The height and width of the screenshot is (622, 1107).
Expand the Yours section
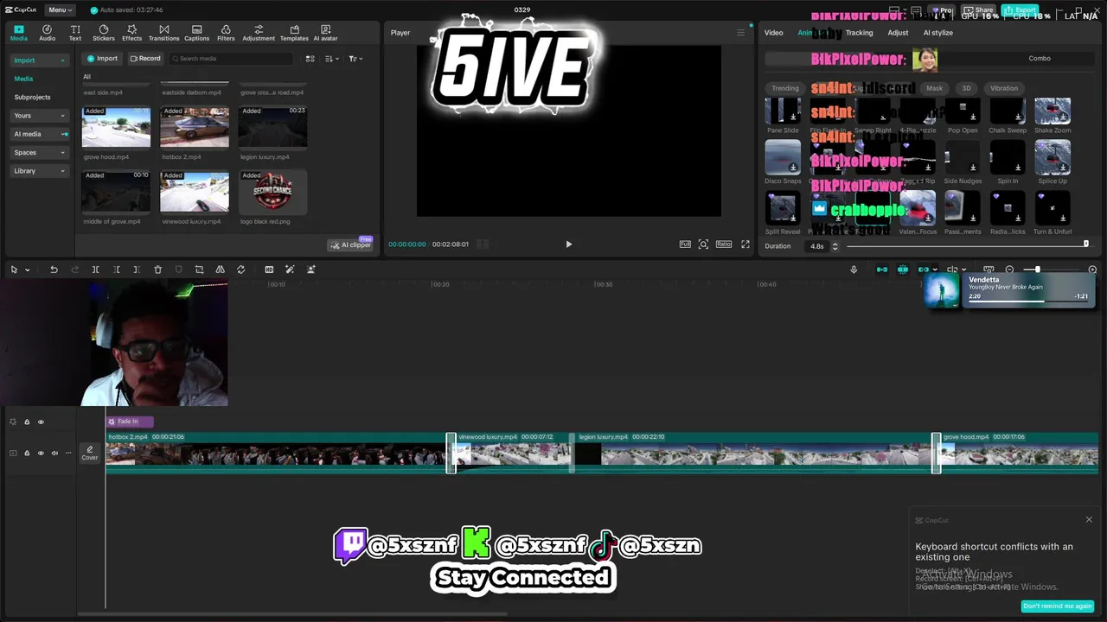coord(40,116)
